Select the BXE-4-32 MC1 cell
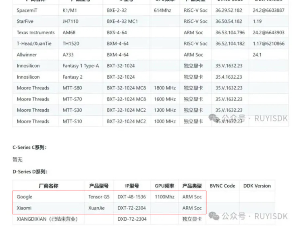 (x=122, y=21)
